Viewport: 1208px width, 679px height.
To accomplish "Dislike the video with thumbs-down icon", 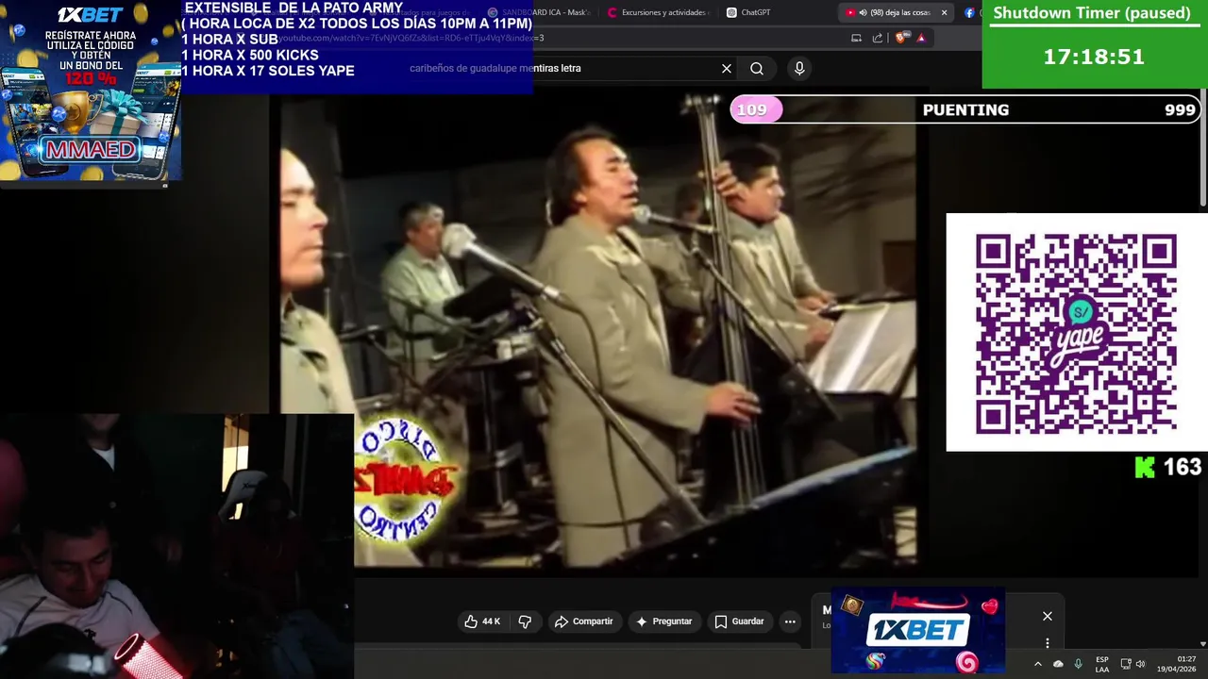I will coord(525,621).
